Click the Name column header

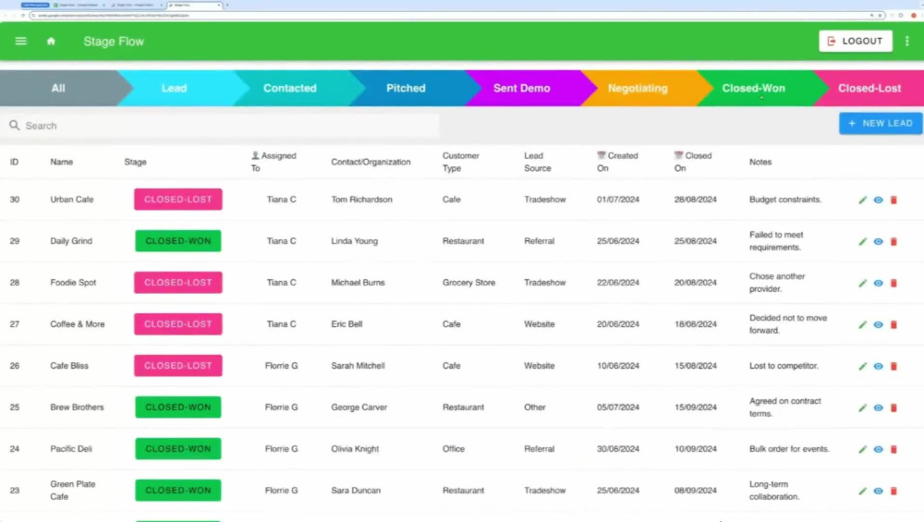click(x=61, y=162)
